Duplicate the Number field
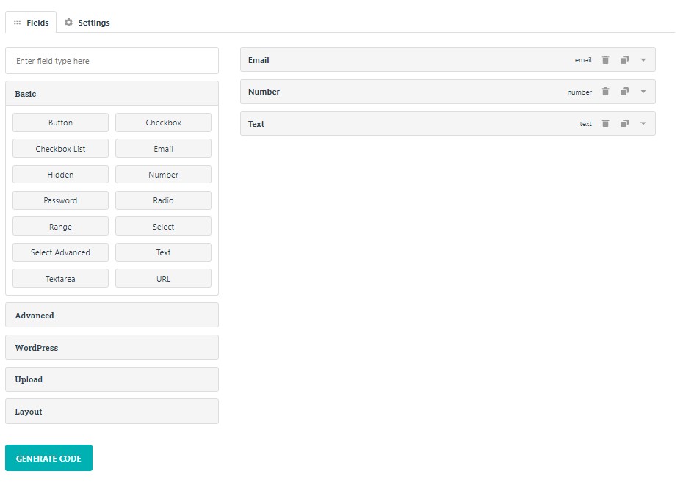Screen dimensions: 683x485 coord(624,92)
